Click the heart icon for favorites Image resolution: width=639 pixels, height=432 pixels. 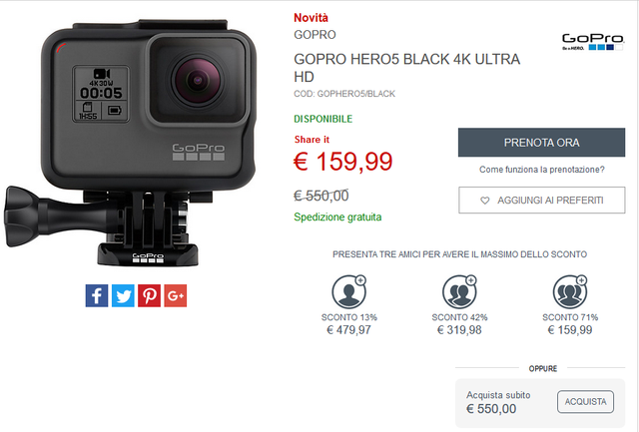(x=484, y=201)
